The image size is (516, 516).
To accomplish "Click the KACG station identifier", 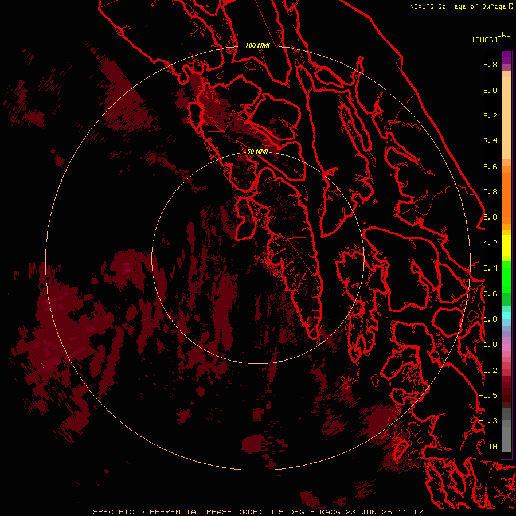I will [x=330, y=512].
